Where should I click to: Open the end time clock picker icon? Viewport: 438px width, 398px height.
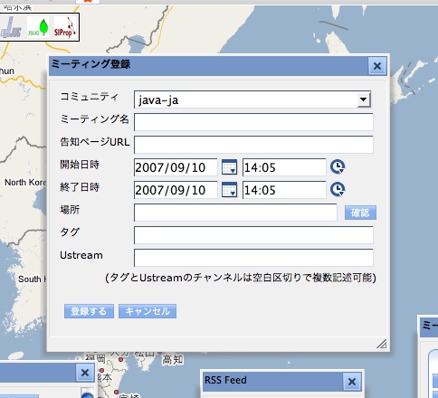point(338,189)
